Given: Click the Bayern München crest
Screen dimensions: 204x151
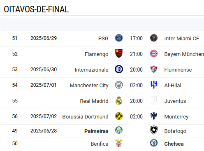Looking at the screenshot, I should pos(154,53).
